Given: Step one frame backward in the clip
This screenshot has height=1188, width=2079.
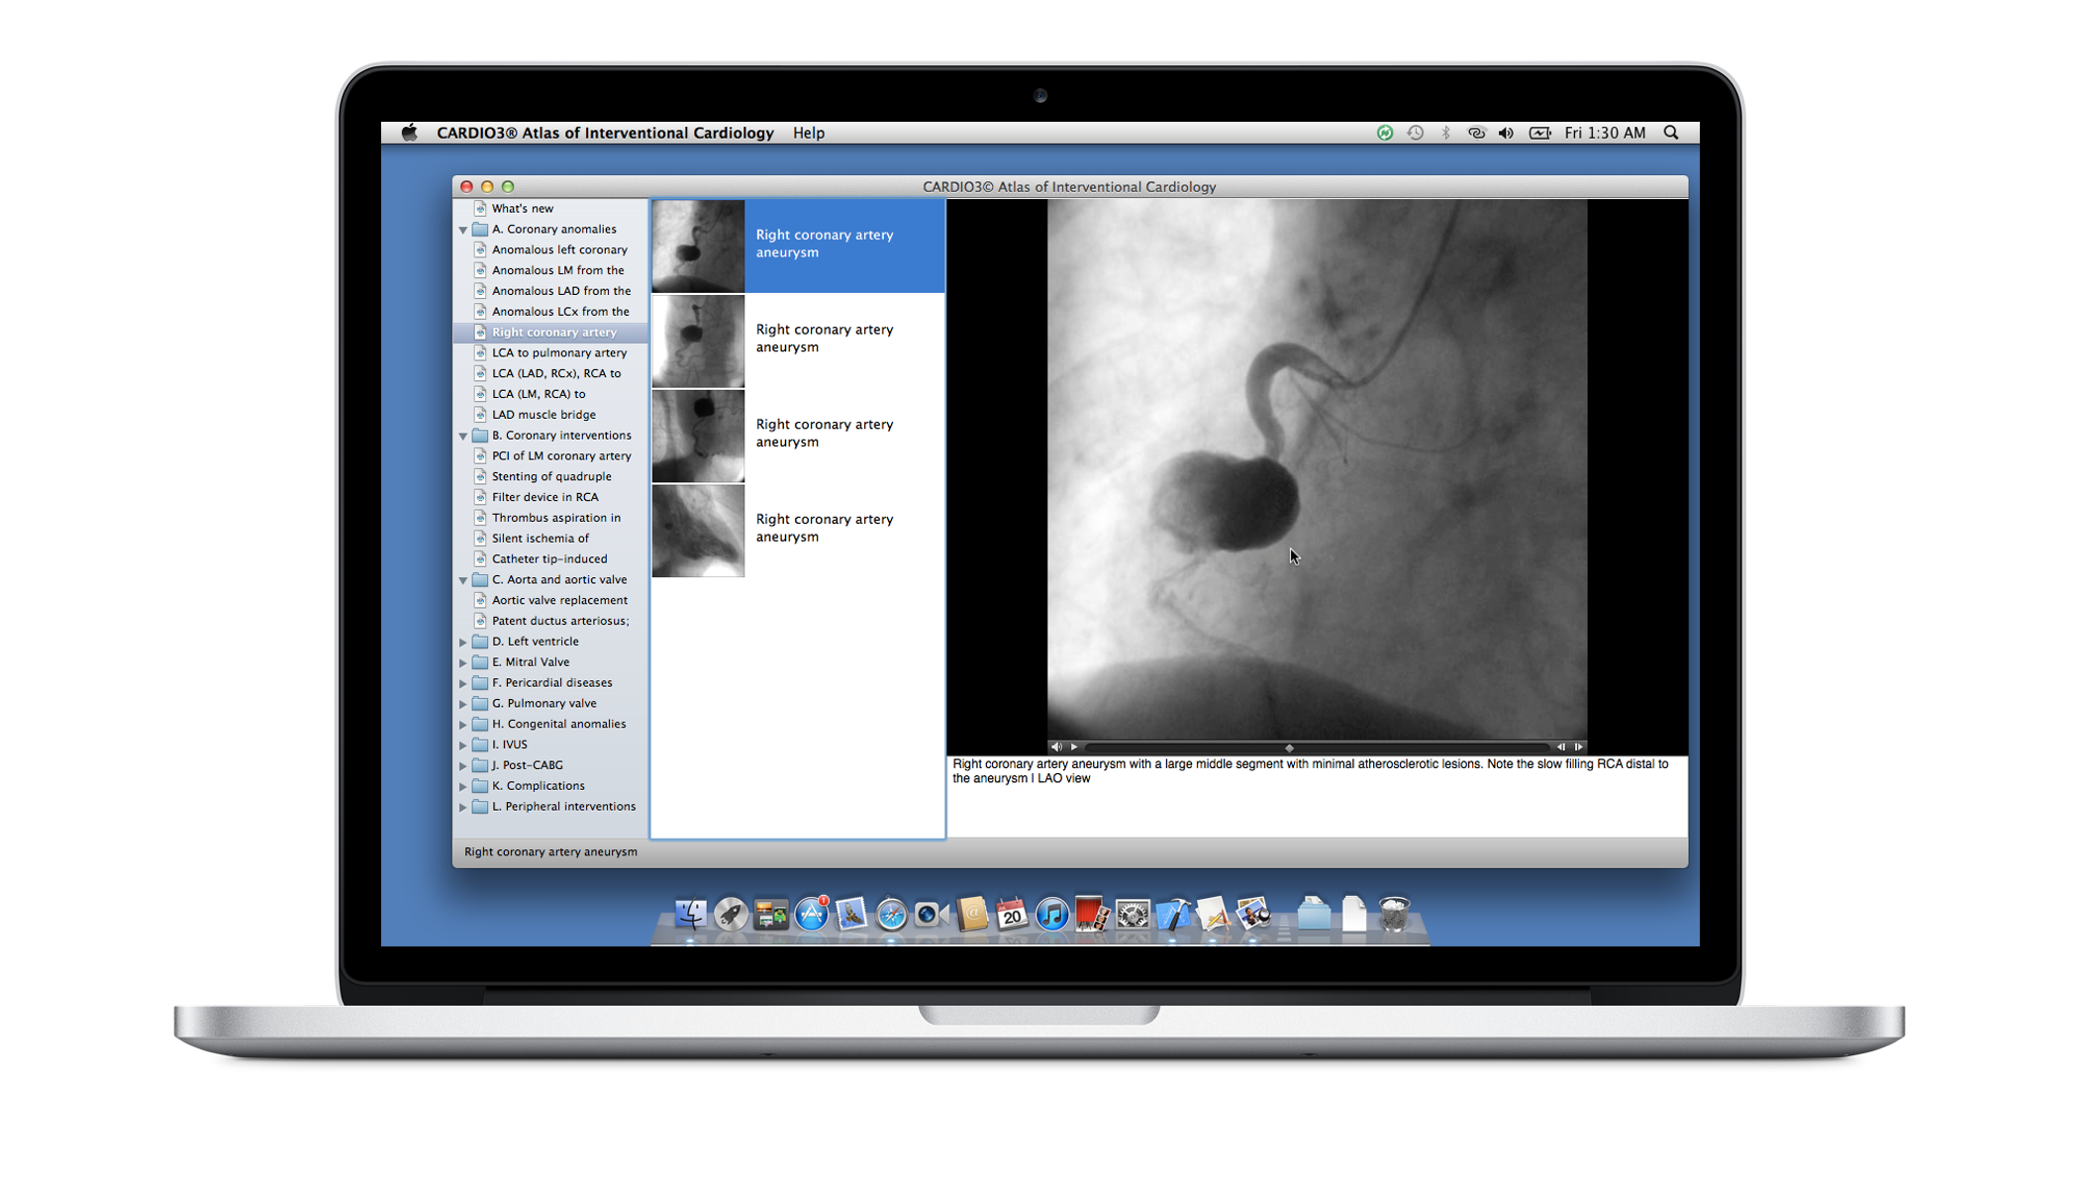Looking at the screenshot, I should [x=1561, y=747].
